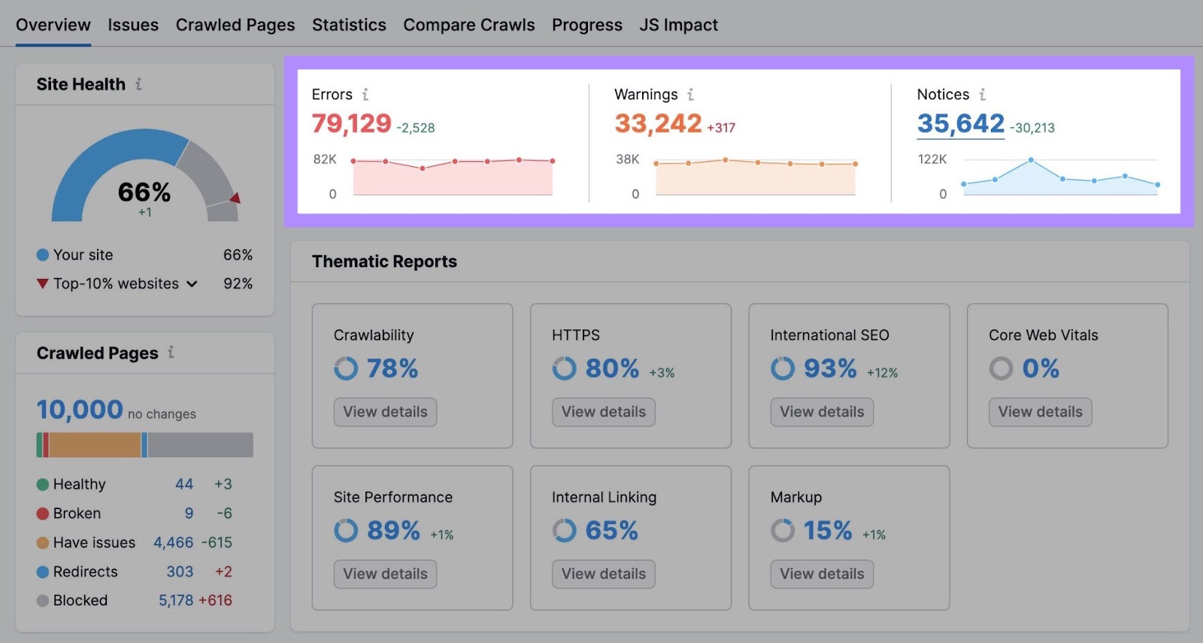
Task: Click the Errors info icon
Action: (365, 95)
